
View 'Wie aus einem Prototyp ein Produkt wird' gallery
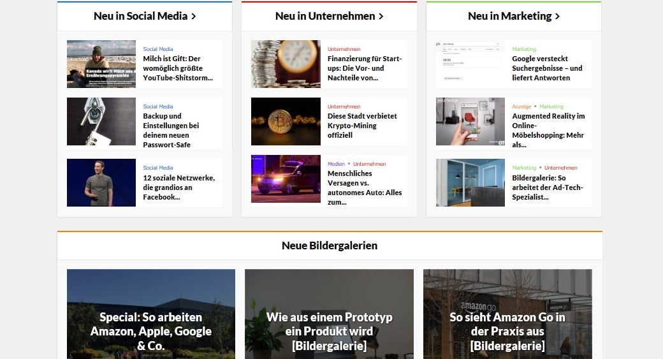(329, 331)
